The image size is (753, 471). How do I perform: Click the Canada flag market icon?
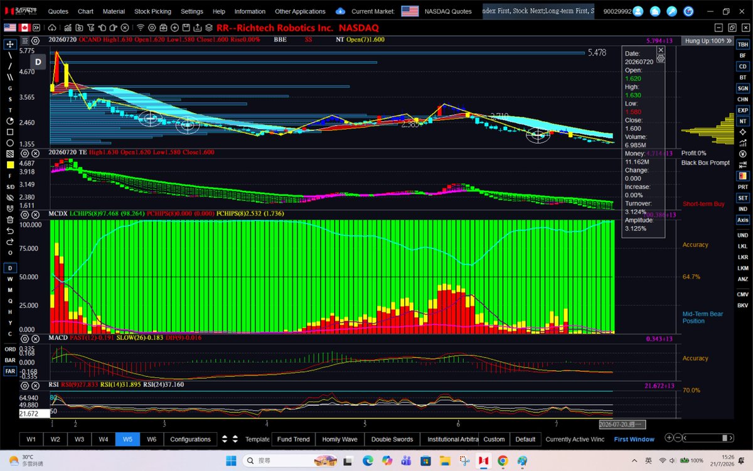coord(26,28)
